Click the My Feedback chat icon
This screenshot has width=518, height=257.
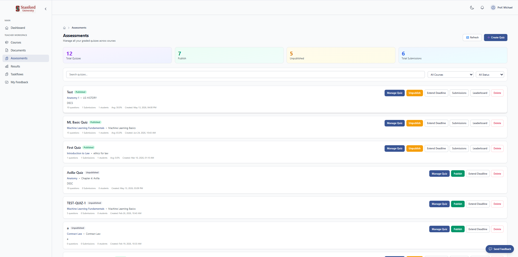click(7, 82)
